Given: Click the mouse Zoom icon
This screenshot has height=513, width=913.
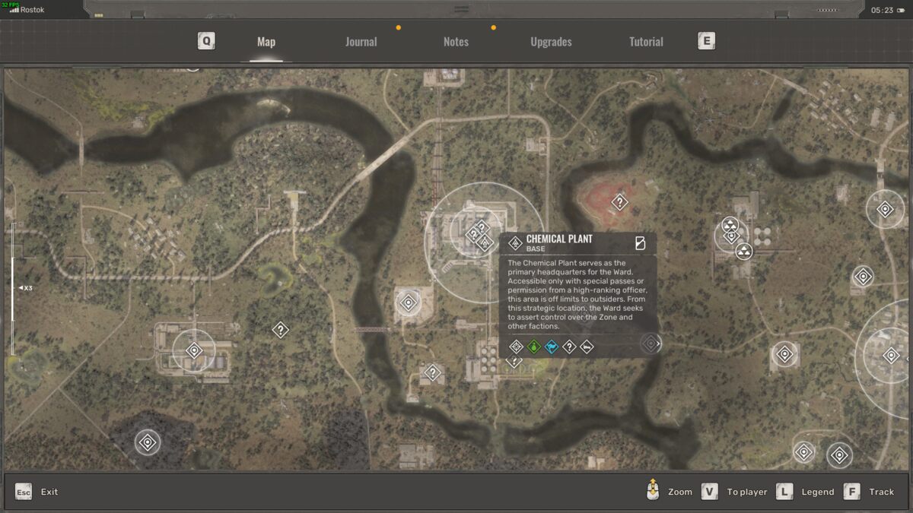Looking at the screenshot, I should (x=652, y=490).
